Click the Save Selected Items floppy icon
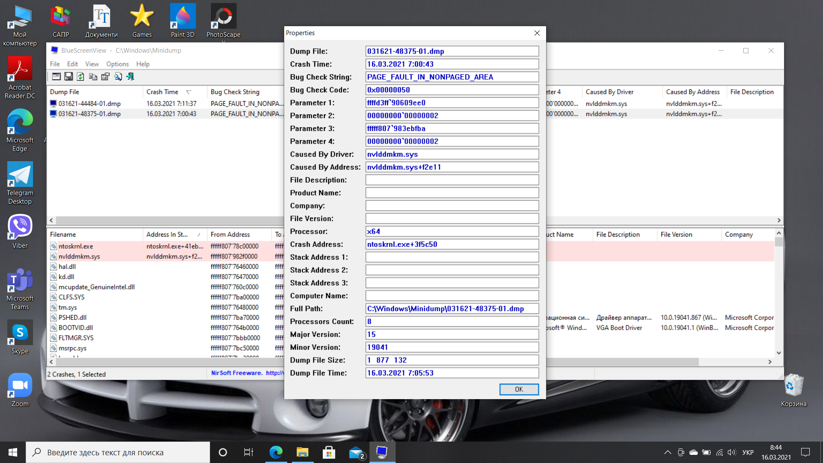The height and width of the screenshot is (463, 823). coord(69,77)
